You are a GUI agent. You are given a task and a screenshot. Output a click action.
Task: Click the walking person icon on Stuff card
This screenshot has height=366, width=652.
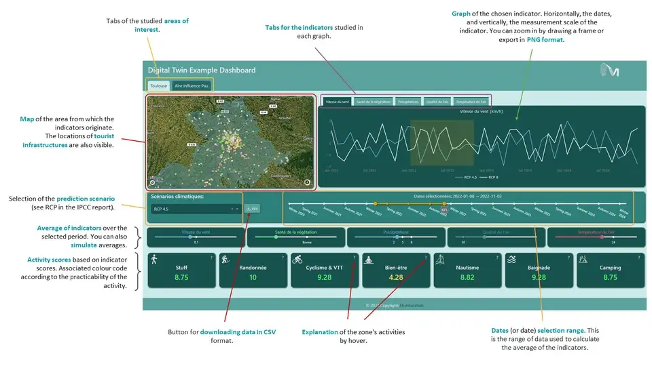click(x=154, y=259)
